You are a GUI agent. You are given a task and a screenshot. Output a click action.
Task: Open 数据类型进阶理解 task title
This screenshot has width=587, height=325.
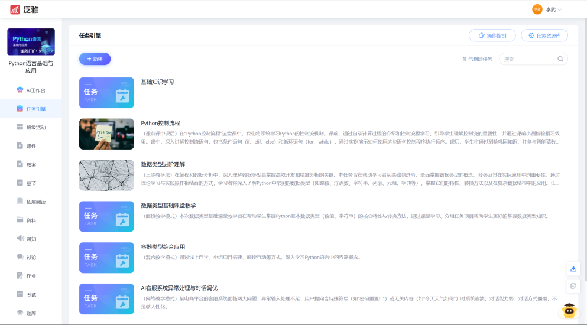[x=163, y=164]
